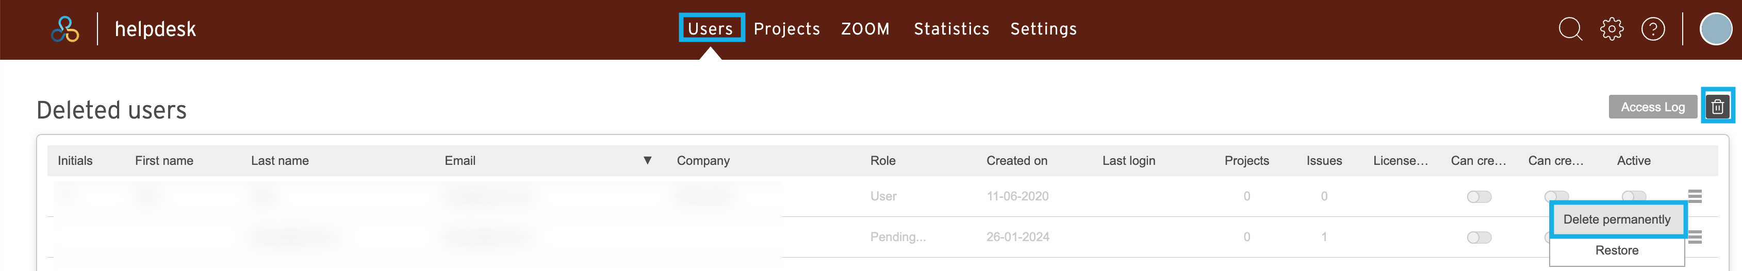Toggle first Can create switch in Pending row
Image resolution: width=1742 pixels, height=271 pixels.
[1479, 237]
